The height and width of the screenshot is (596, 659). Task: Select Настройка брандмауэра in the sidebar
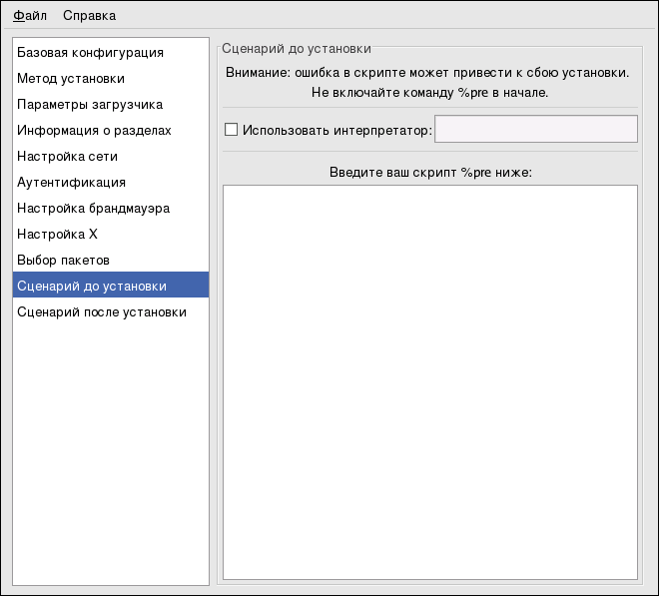click(x=93, y=208)
